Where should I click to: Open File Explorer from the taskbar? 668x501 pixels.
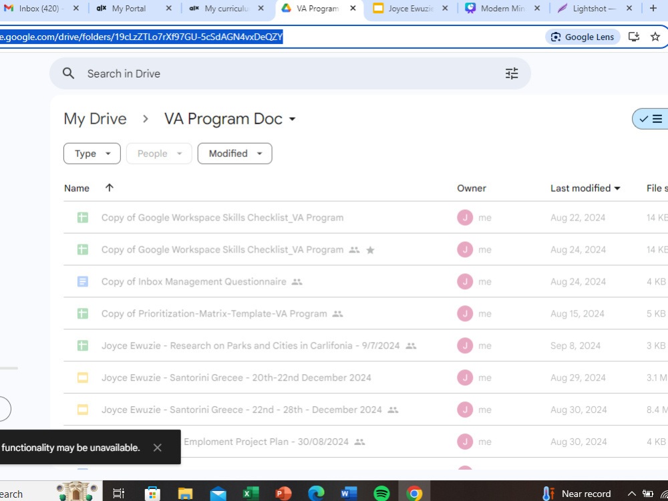[x=185, y=494]
